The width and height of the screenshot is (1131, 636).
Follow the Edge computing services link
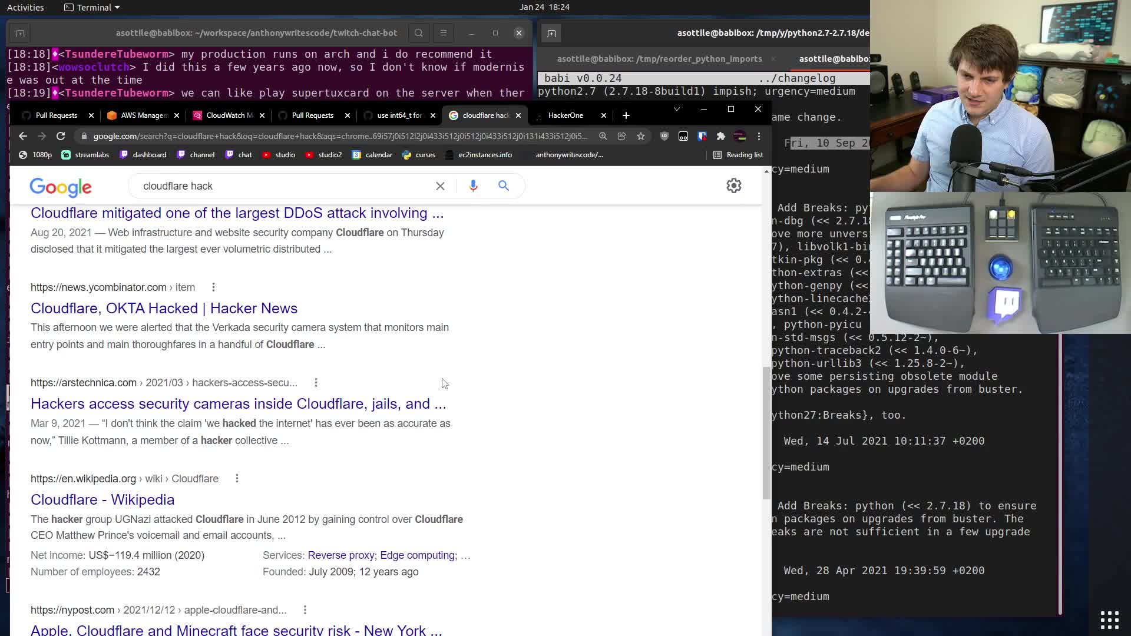pyautogui.click(x=418, y=555)
